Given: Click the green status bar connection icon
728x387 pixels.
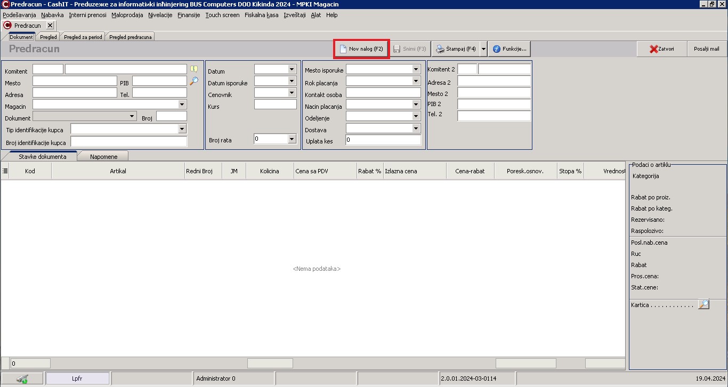Looking at the screenshot, I should pyautogui.click(x=22, y=378).
